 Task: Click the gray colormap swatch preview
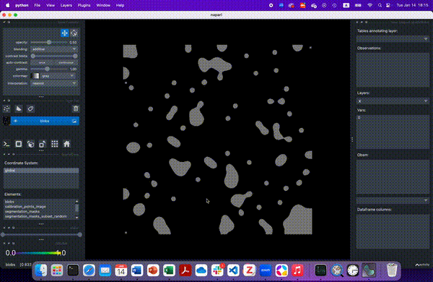pyautogui.click(x=35, y=75)
